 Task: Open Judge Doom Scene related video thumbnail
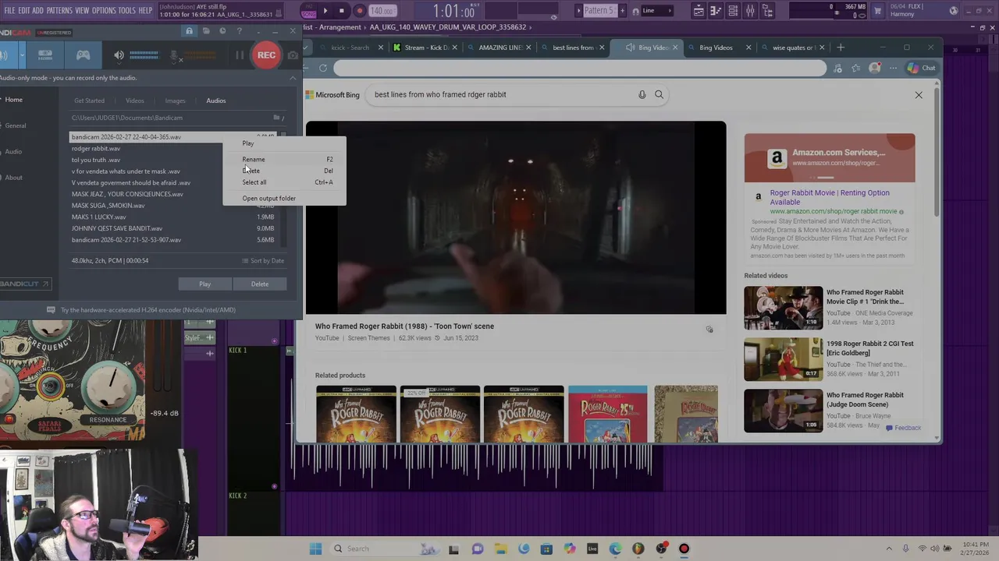[x=783, y=411]
